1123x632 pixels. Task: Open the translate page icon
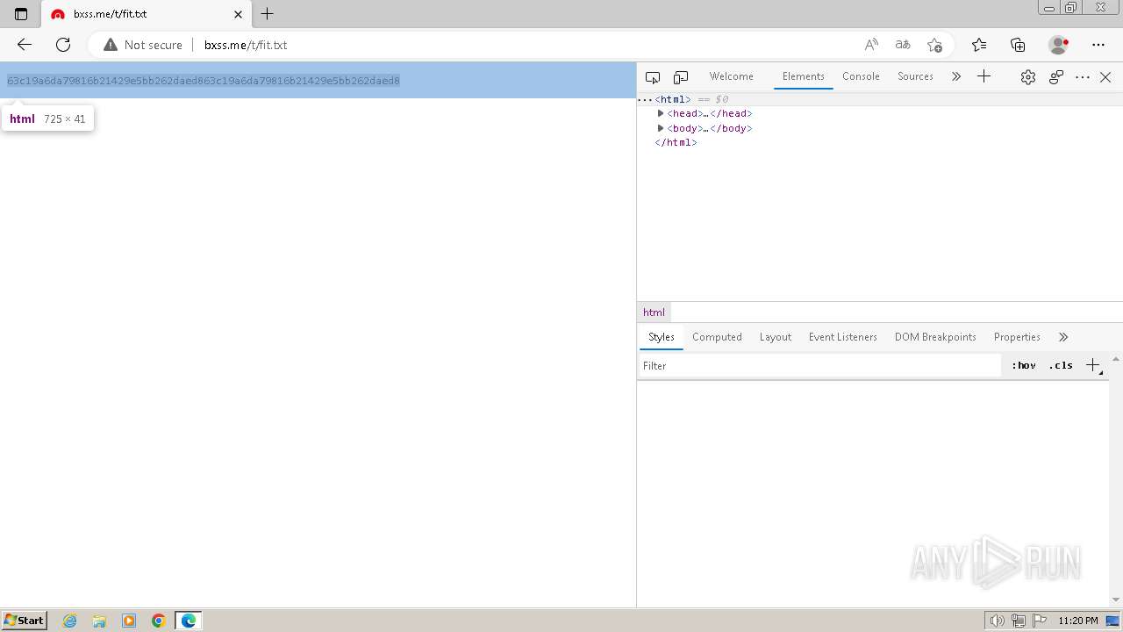(903, 45)
